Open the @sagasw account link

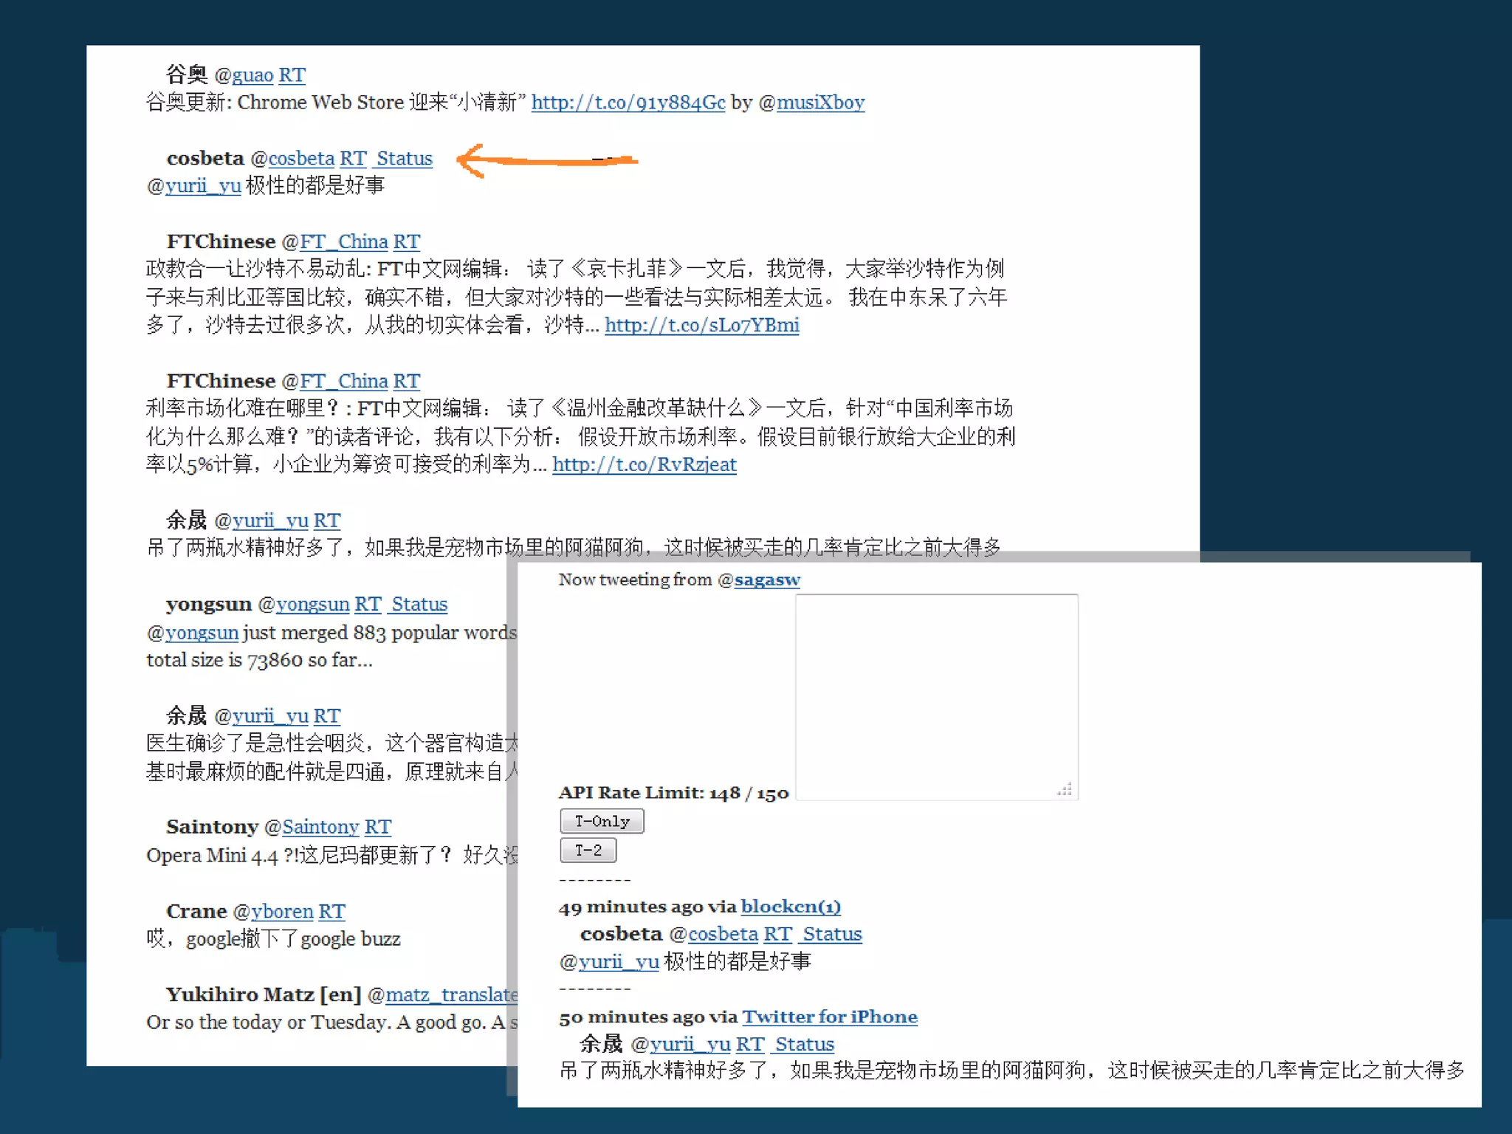pos(767,580)
